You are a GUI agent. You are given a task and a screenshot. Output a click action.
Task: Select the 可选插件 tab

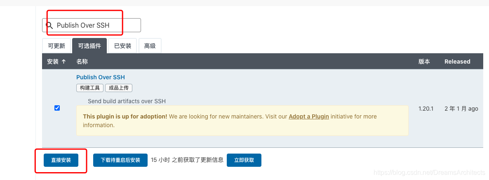[x=89, y=46]
